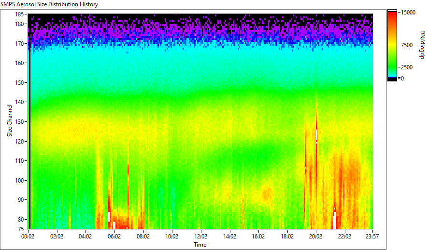Click the 130 size channel tick label

pyautogui.click(x=19, y=121)
